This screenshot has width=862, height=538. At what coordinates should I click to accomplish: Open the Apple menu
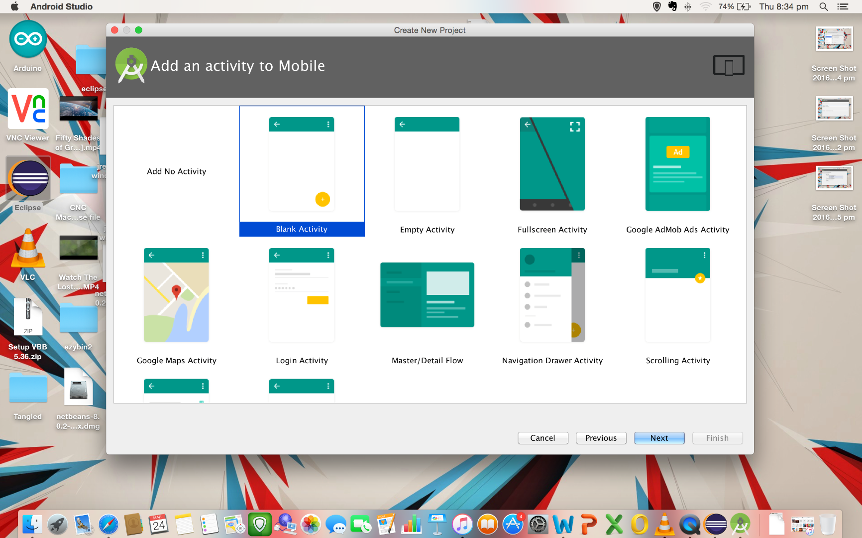pyautogui.click(x=14, y=6)
